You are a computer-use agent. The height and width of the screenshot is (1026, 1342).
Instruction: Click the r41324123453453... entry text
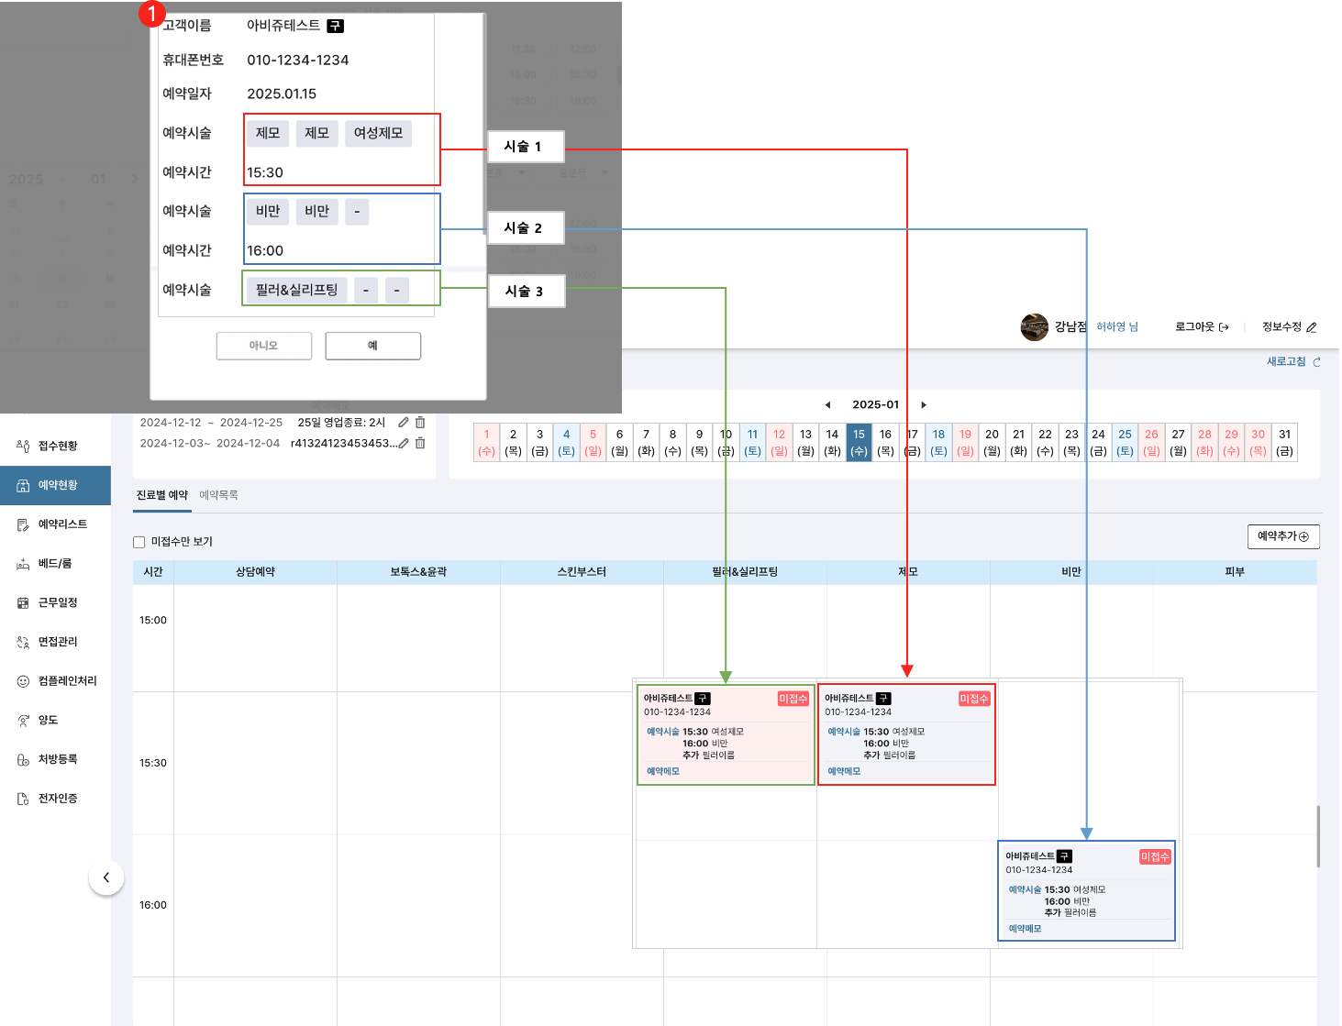pos(344,443)
